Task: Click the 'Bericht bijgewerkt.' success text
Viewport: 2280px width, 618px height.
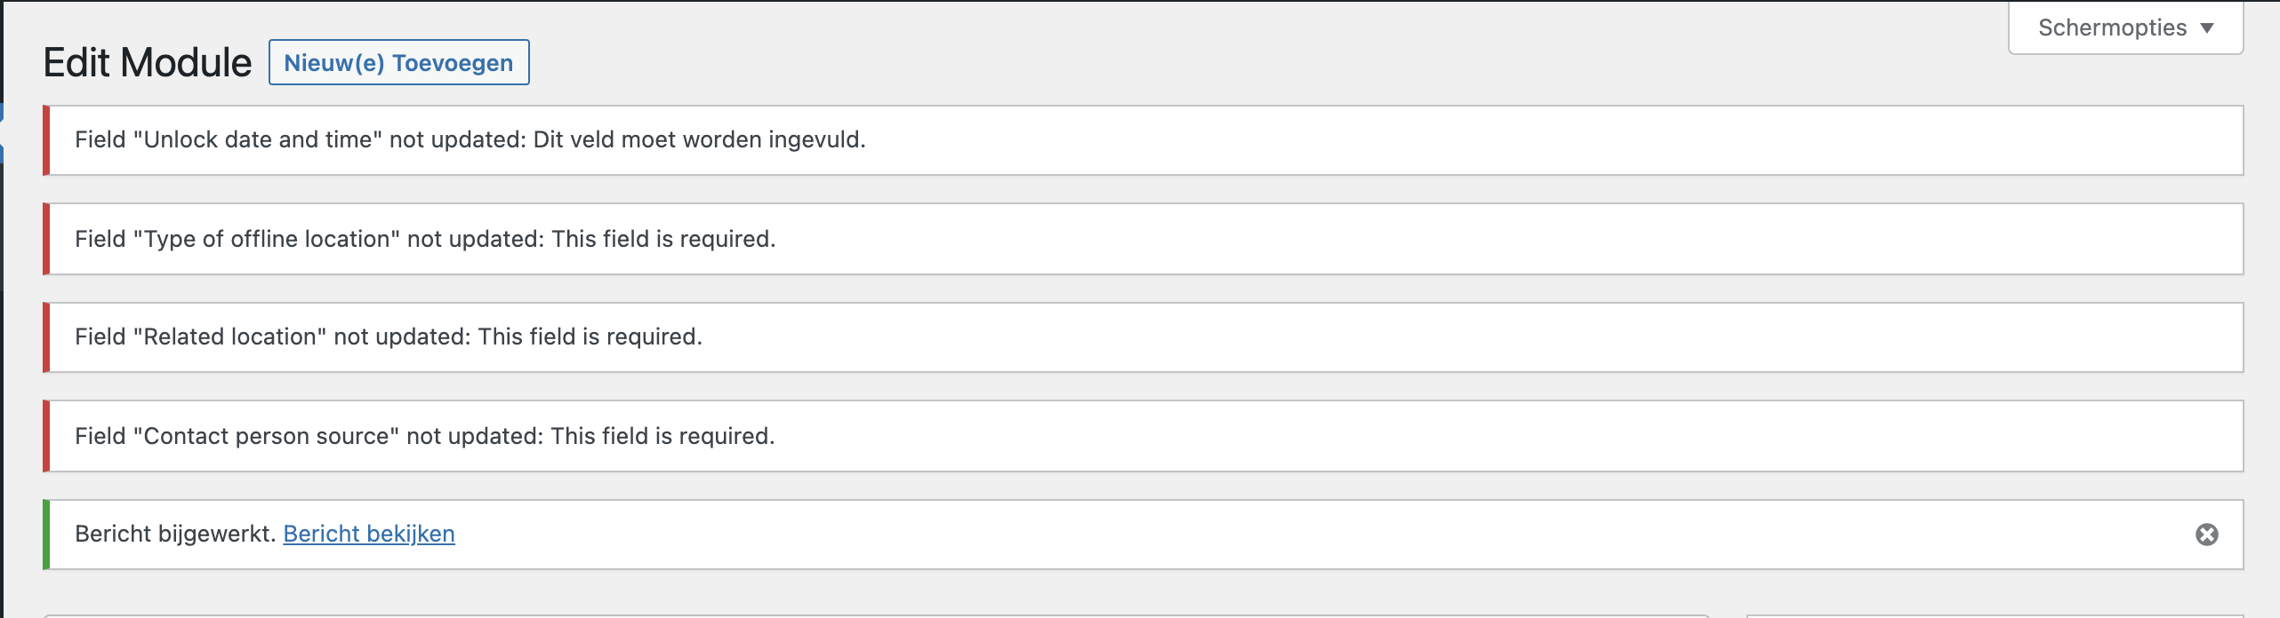Action: 175,534
